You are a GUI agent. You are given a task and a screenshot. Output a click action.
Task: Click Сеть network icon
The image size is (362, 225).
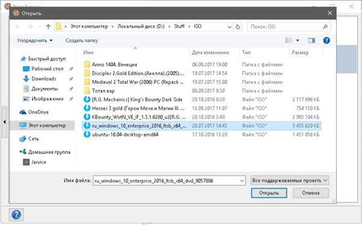pyautogui.click(x=23, y=139)
